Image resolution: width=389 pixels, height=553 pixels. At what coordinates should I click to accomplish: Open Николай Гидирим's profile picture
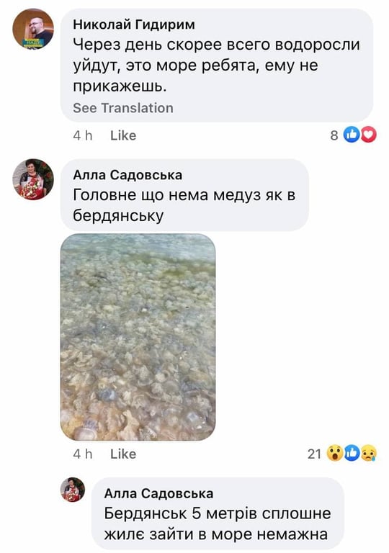point(33,29)
